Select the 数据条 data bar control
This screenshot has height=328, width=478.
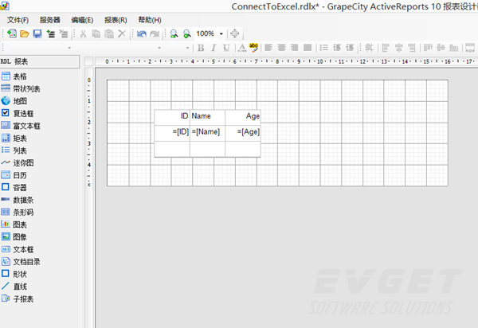[18, 200]
